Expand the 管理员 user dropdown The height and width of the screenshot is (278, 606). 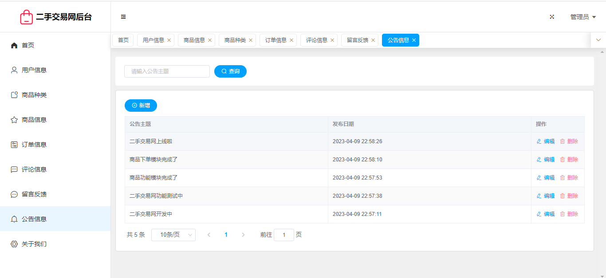(583, 17)
